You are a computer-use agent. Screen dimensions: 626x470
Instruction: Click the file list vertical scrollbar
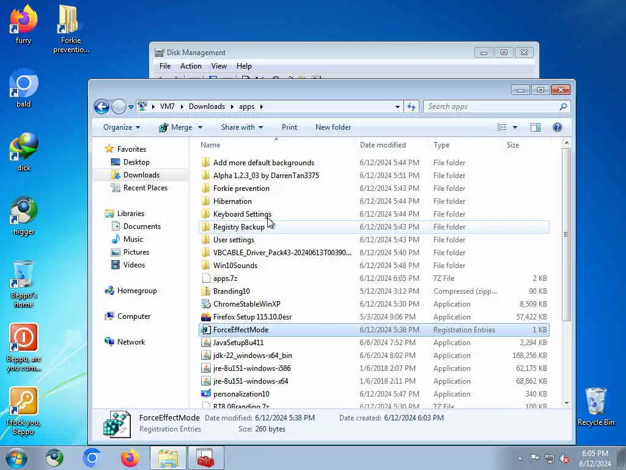click(x=566, y=234)
